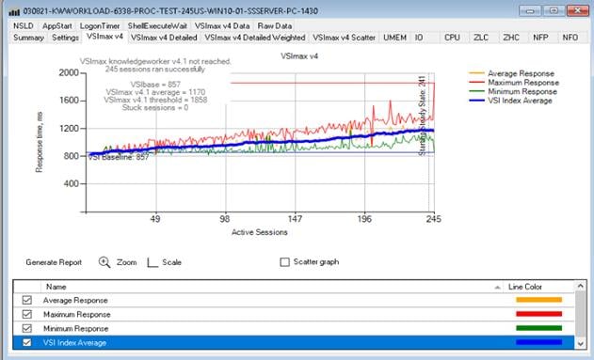The height and width of the screenshot is (360, 594).
Task: Uncheck the Maximum Response checkbox
Action: pyautogui.click(x=27, y=314)
